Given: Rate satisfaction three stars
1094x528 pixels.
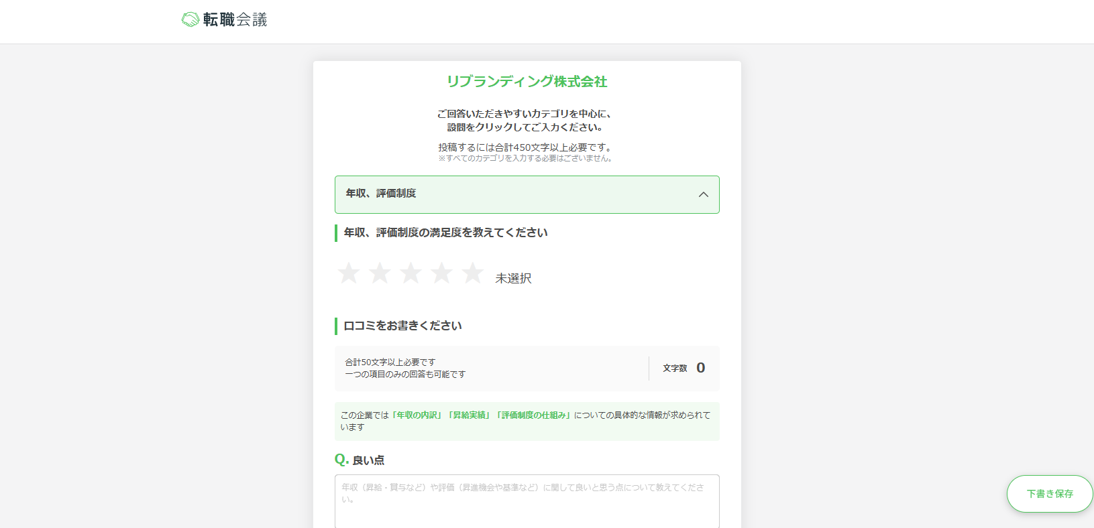Looking at the screenshot, I should (x=411, y=273).
